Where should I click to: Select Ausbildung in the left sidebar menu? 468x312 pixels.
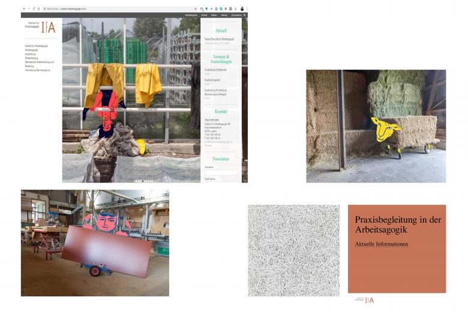click(31, 54)
